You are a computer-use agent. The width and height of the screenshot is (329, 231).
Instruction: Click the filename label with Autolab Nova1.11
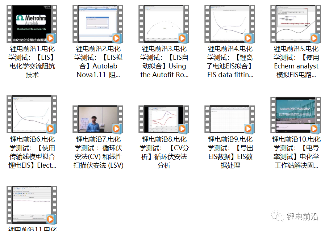[x=98, y=62]
